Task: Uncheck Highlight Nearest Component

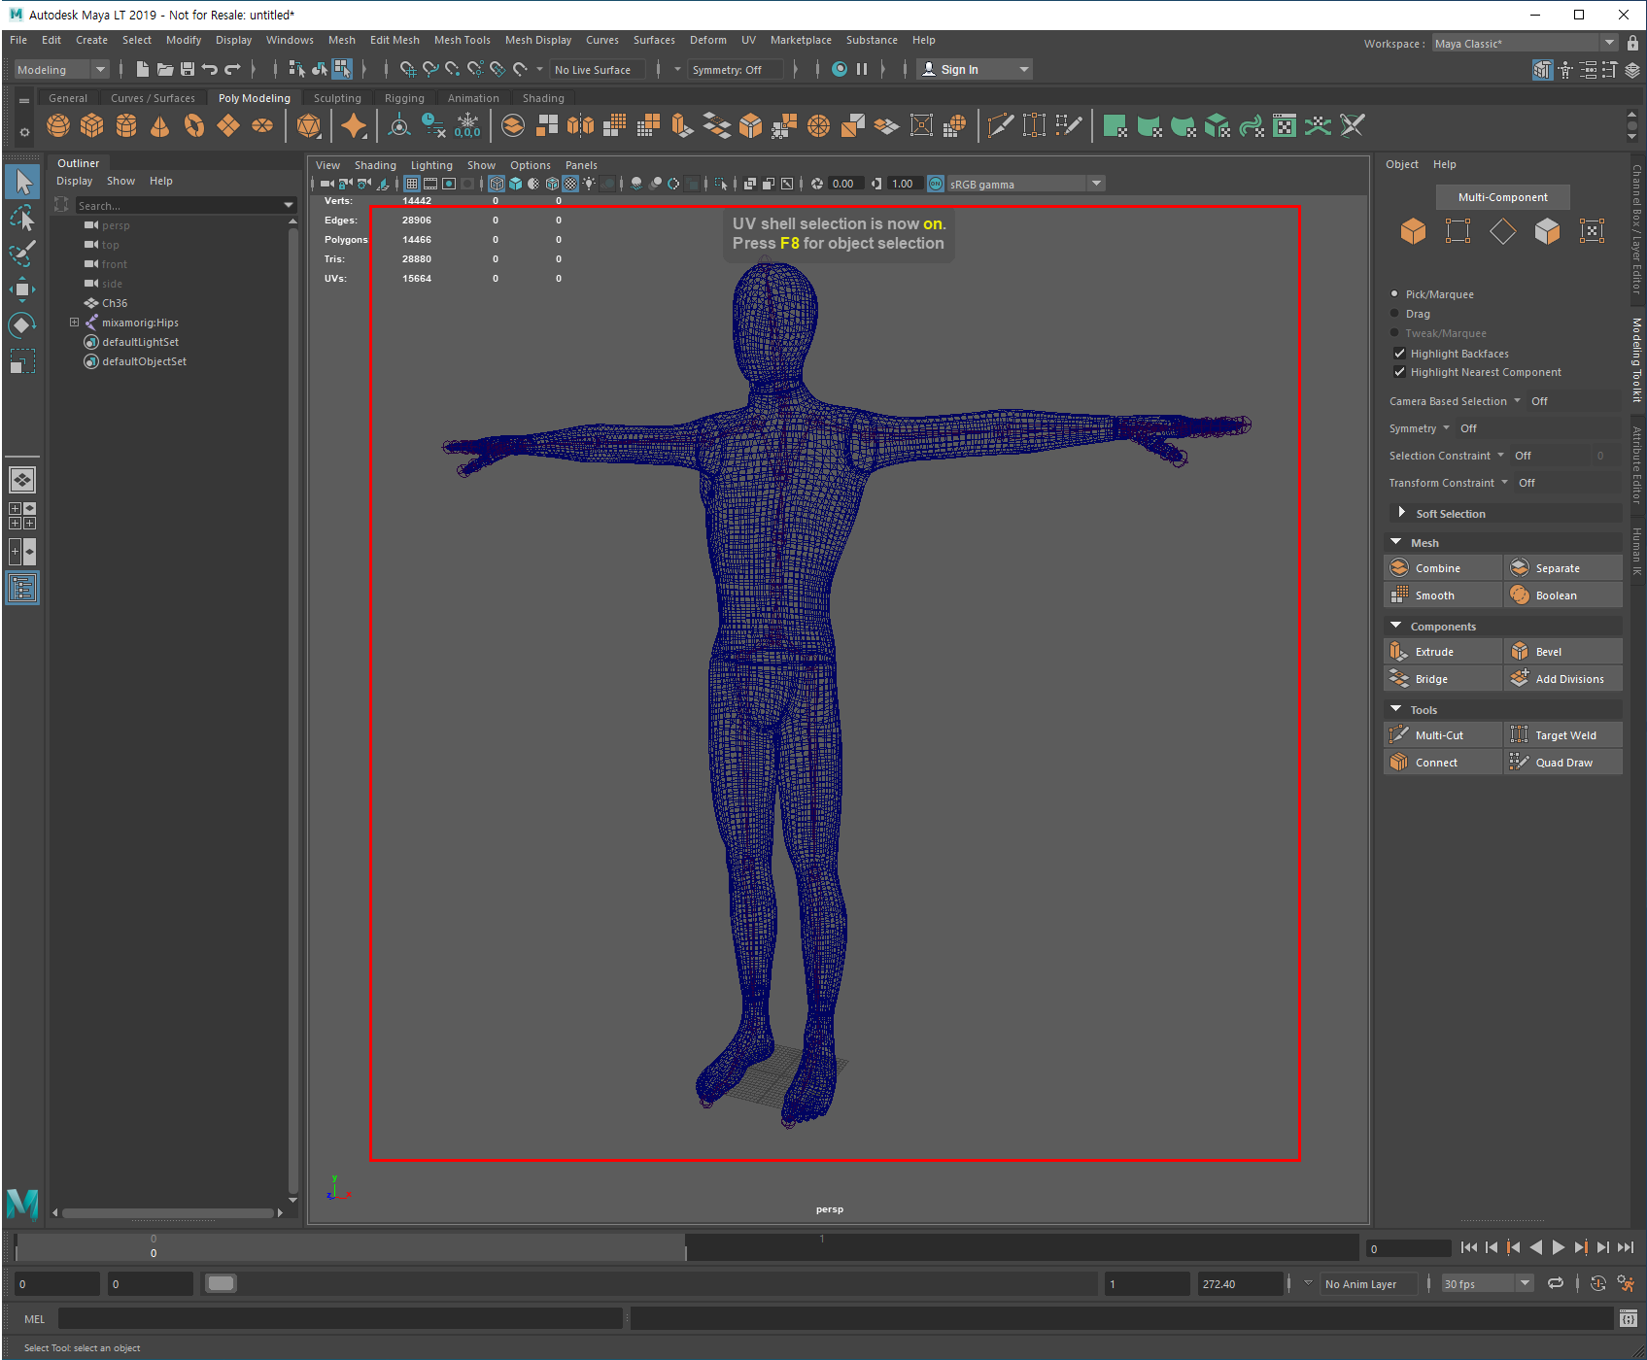Action: (x=1399, y=372)
